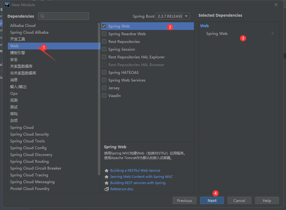Viewport: 286px width, 210px height.
Task: Check Spring HATEOAS dependency
Action: [x=104, y=72]
